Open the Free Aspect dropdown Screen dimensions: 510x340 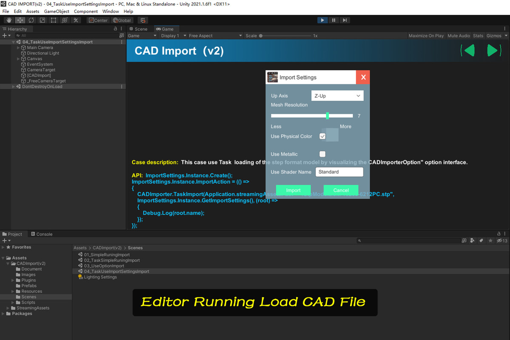tap(215, 36)
